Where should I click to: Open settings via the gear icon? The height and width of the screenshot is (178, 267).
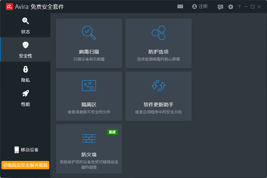click(x=231, y=7)
